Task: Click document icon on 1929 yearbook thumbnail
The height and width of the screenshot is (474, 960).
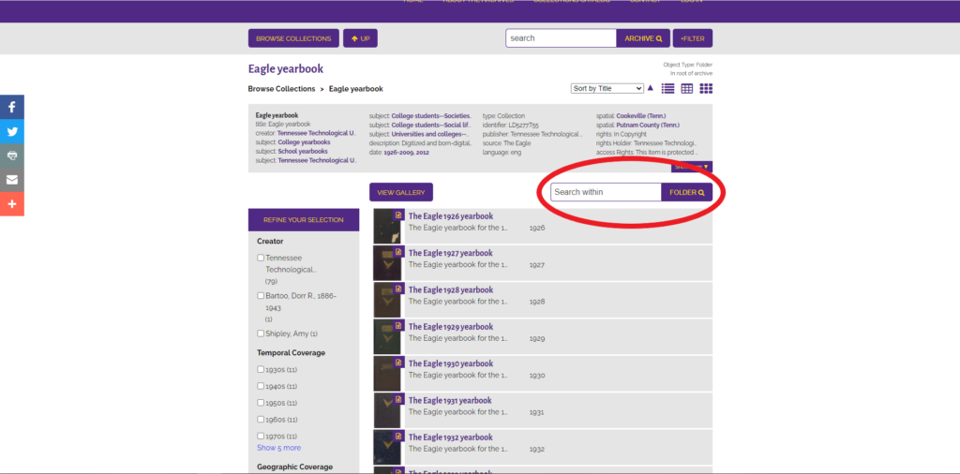Action: (398, 325)
